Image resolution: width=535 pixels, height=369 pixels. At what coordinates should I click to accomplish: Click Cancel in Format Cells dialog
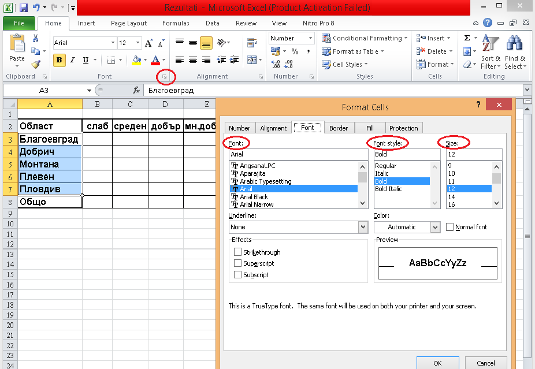[486, 363]
